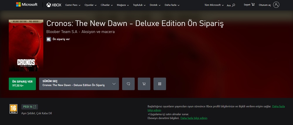Image resolution: width=293 pixels, height=125 pixels.
Task: Add to cart button beside wishlist
Action: tap(144, 84)
